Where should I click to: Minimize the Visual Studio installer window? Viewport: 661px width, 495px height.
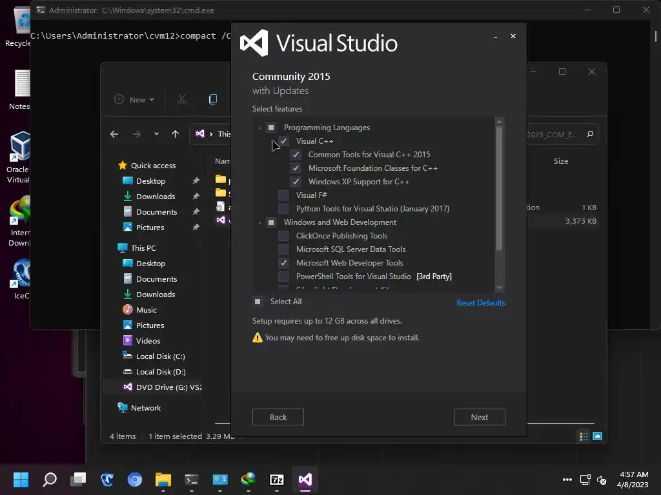(x=496, y=37)
